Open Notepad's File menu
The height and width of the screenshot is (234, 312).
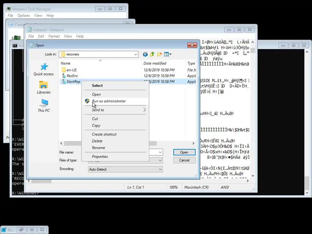coord(31,36)
